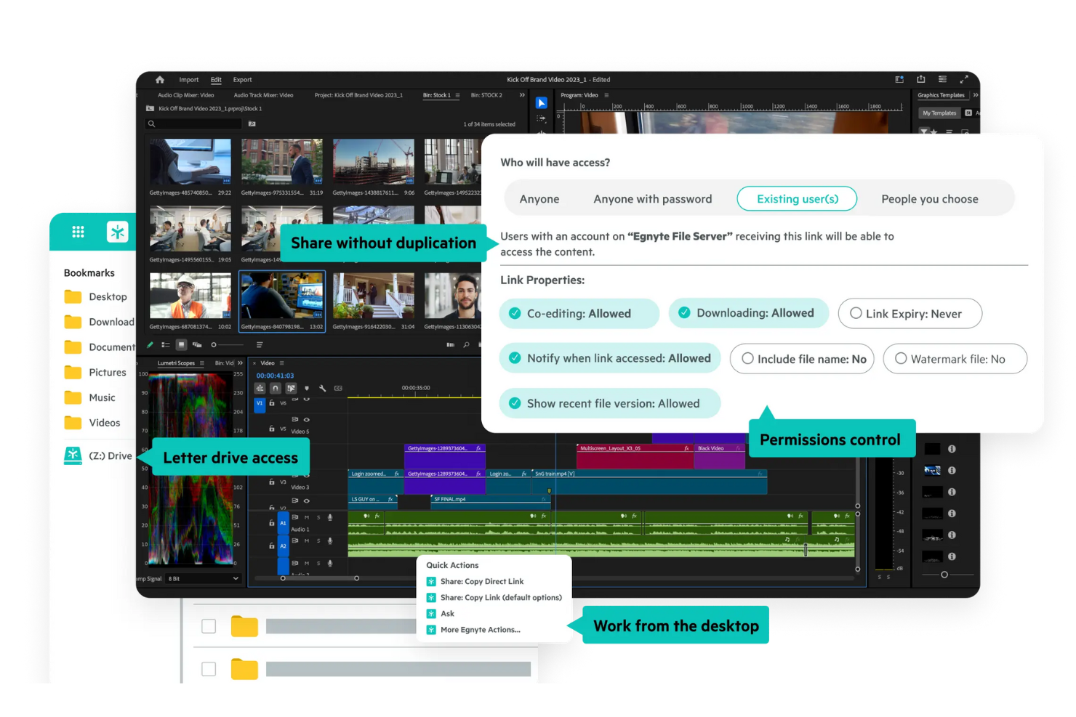
Task: Click the Egnyte logo in the bookmarks sidebar
Action: click(118, 232)
